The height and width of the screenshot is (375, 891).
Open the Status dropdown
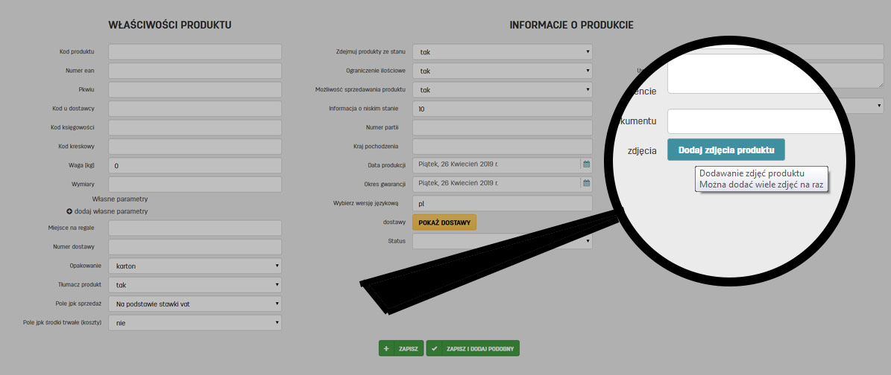(x=502, y=241)
